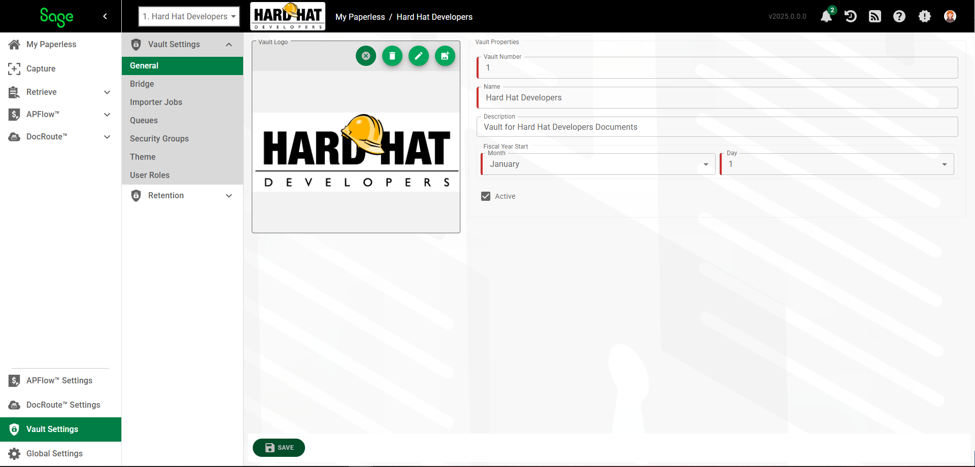Click Hard Hat Developers breadcrumb
Image resolution: width=975 pixels, height=467 pixels.
434,17
